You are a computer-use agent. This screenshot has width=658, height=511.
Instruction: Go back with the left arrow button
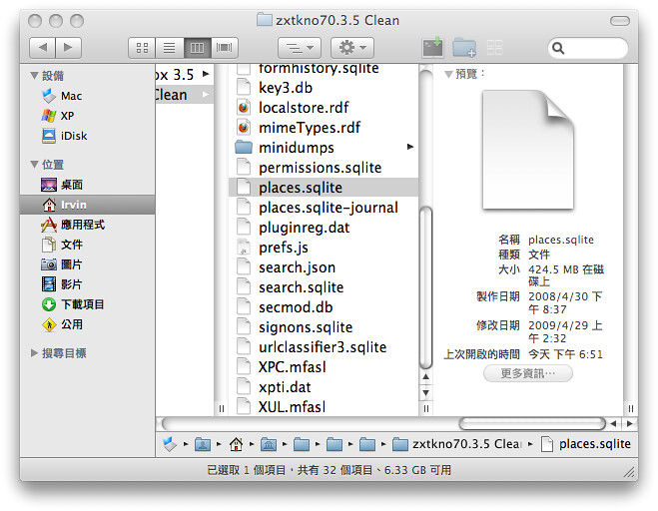point(42,48)
